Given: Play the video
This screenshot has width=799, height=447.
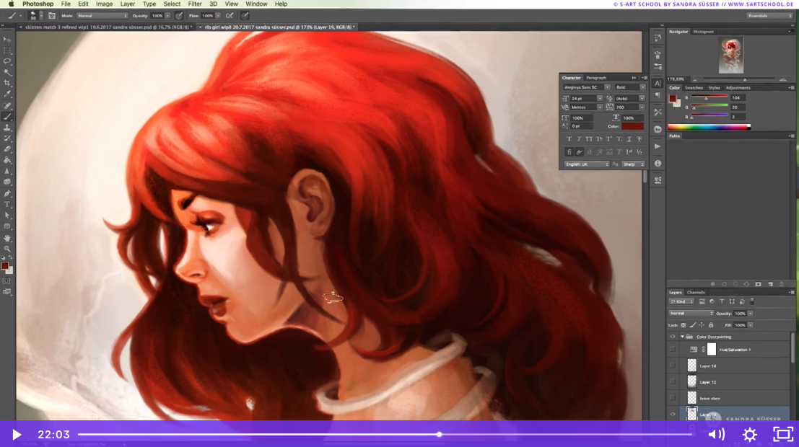Looking at the screenshot, I should 17,434.
